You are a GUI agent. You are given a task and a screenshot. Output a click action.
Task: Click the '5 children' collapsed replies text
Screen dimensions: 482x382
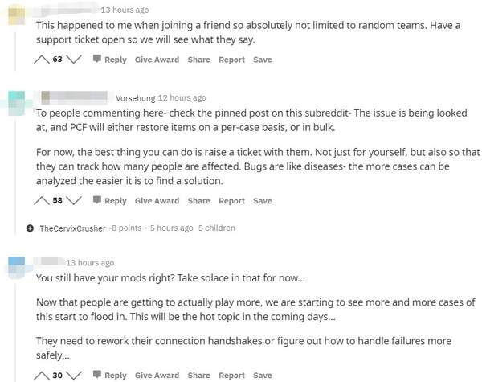pos(216,228)
